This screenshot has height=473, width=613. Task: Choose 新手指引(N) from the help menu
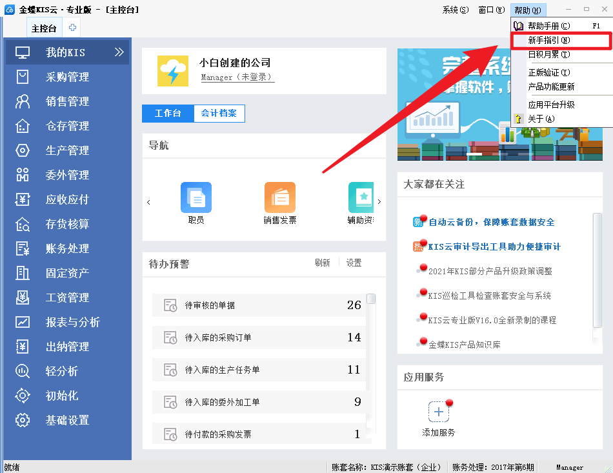click(x=561, y=40)
